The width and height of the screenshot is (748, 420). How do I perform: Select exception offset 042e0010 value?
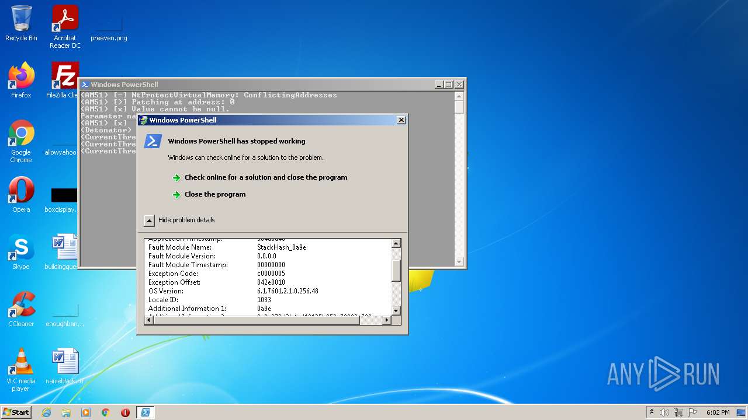point(271,282)
